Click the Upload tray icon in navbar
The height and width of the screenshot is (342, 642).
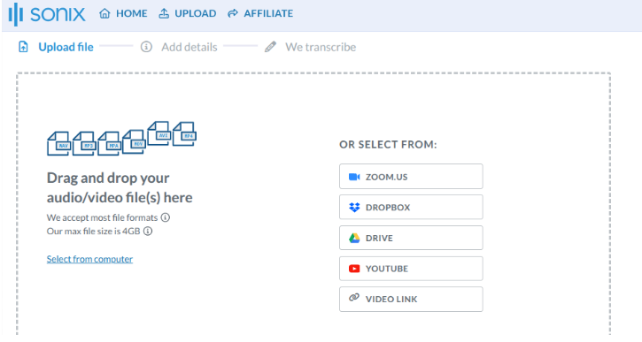(164, 13)
